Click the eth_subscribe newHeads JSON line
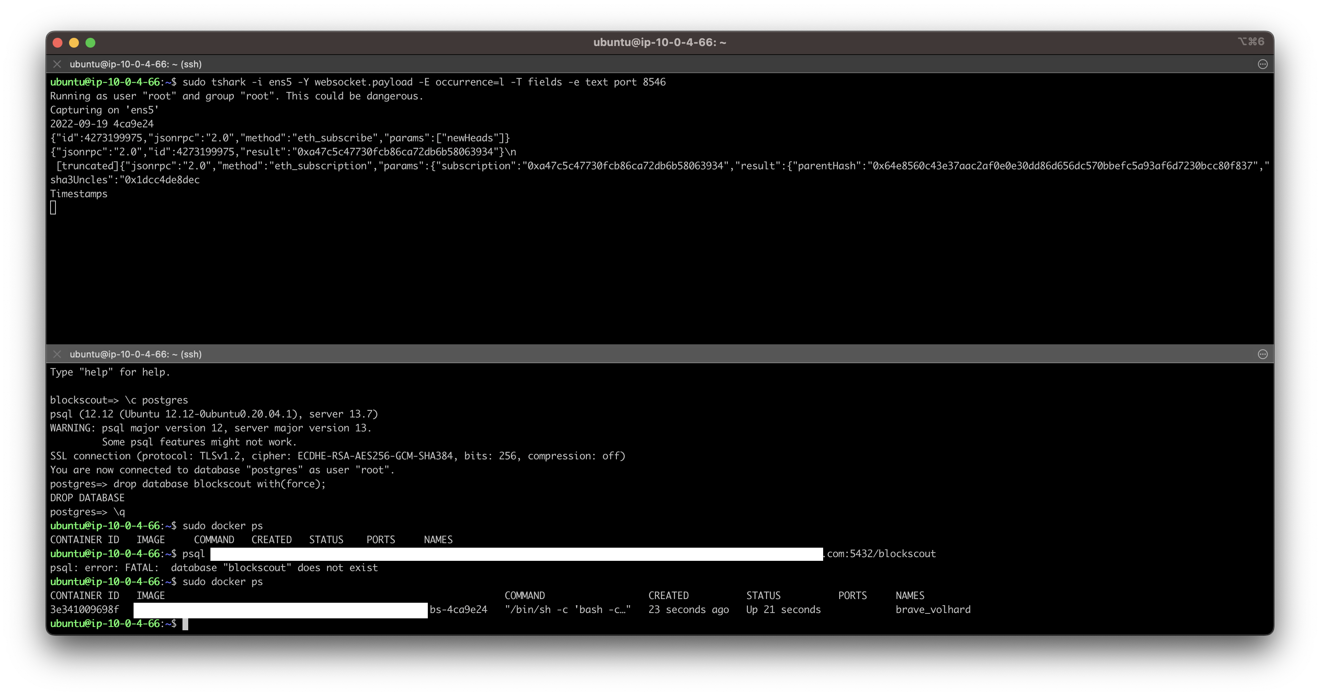 [280, 138]
